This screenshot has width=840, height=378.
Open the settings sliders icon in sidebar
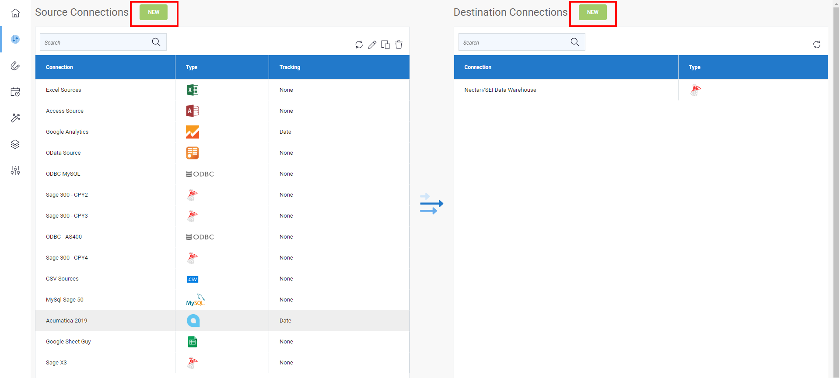tap(15, 170)
